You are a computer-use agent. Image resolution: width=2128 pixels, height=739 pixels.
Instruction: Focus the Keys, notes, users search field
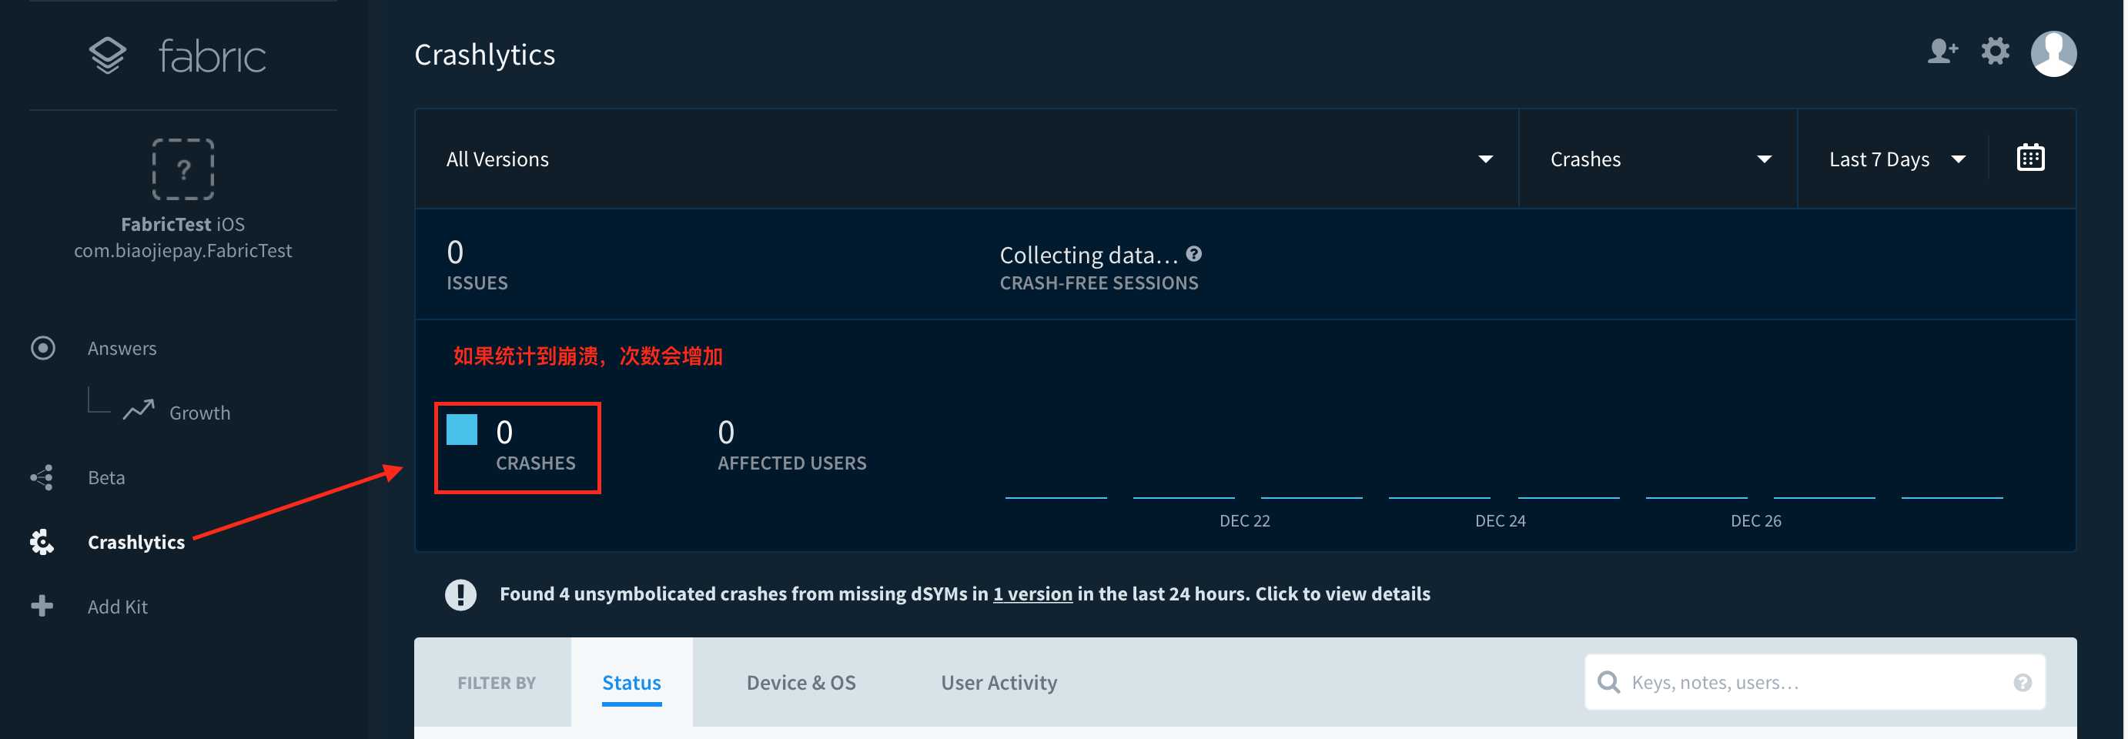(1813, 682)
